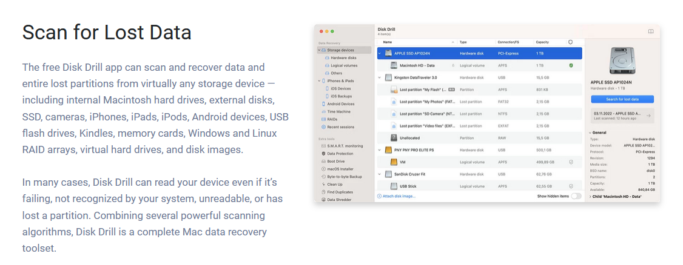Click the Data Protection shield icon
Viewport: 683px width, 265px height.
[323, 154]
